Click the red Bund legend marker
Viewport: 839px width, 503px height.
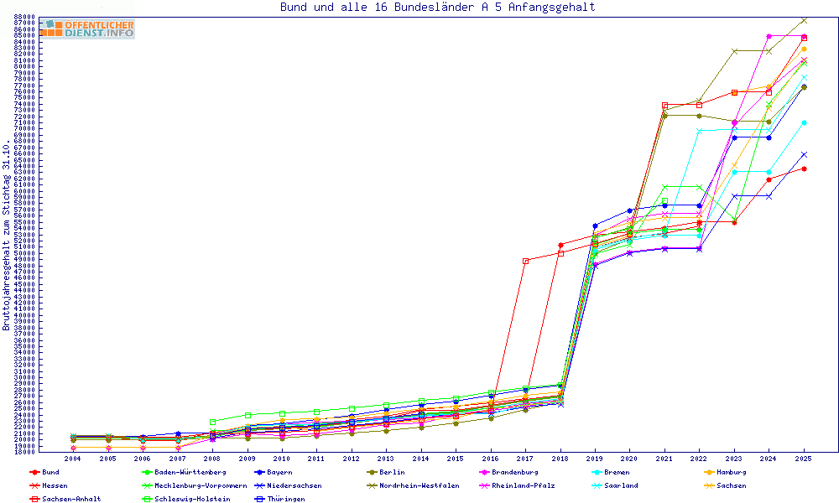(x=34, y=472)
